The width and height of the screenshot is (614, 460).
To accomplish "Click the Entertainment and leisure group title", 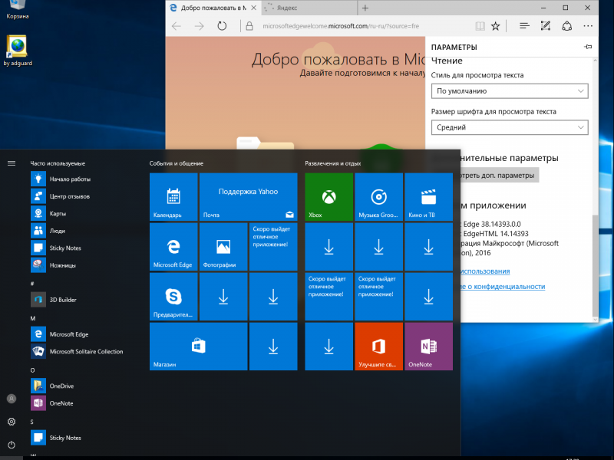I will click(333, 163).
